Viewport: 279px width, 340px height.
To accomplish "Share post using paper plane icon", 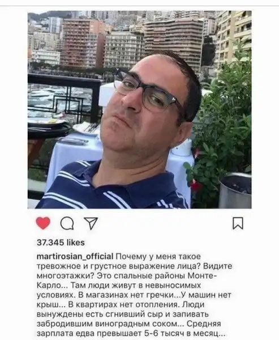I will tap(91, 223).
